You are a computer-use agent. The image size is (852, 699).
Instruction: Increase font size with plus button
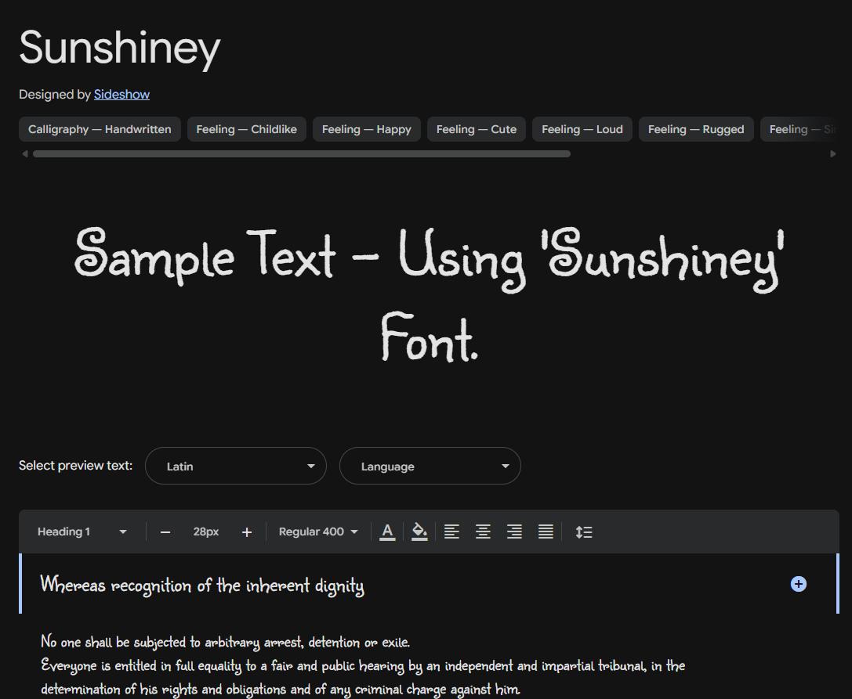pos(247,532)
